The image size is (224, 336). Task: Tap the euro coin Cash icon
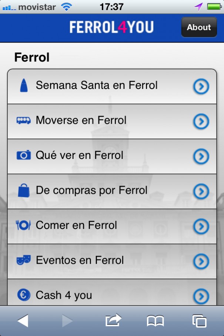23,295
